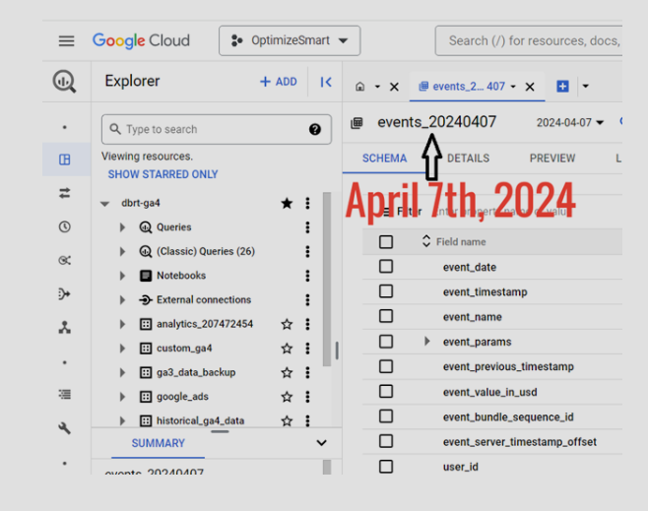Viewport: 648px width, 511px height.
Task: Expand the Notebooks tree node
Action: [x=122, y=276]
